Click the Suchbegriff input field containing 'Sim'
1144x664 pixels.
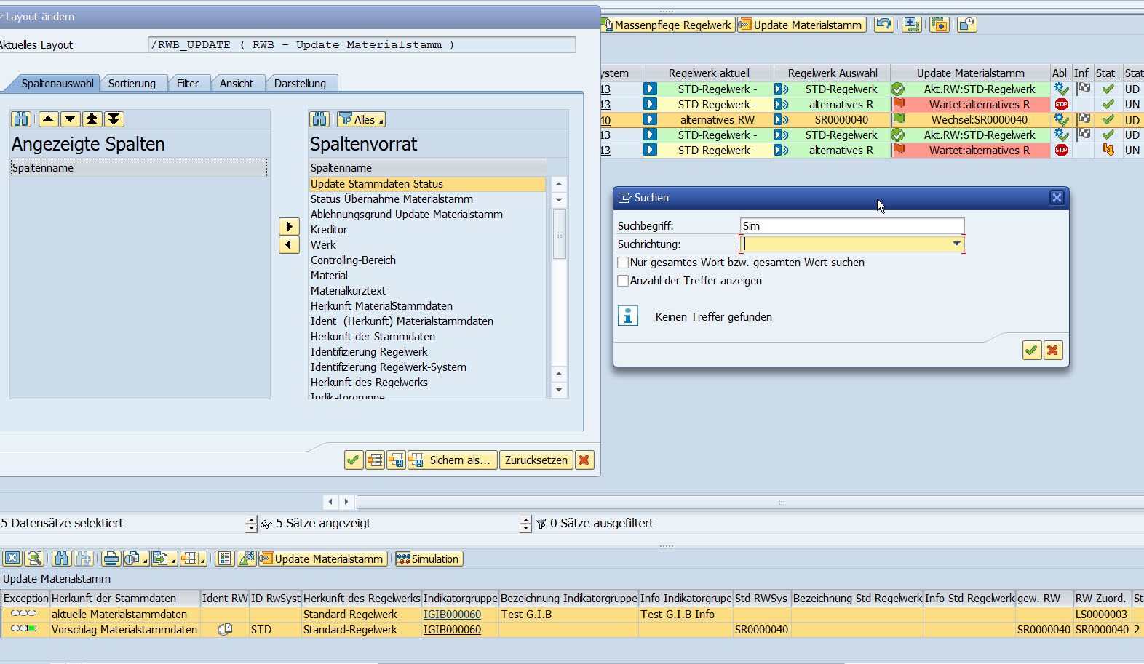pos(851,226)
